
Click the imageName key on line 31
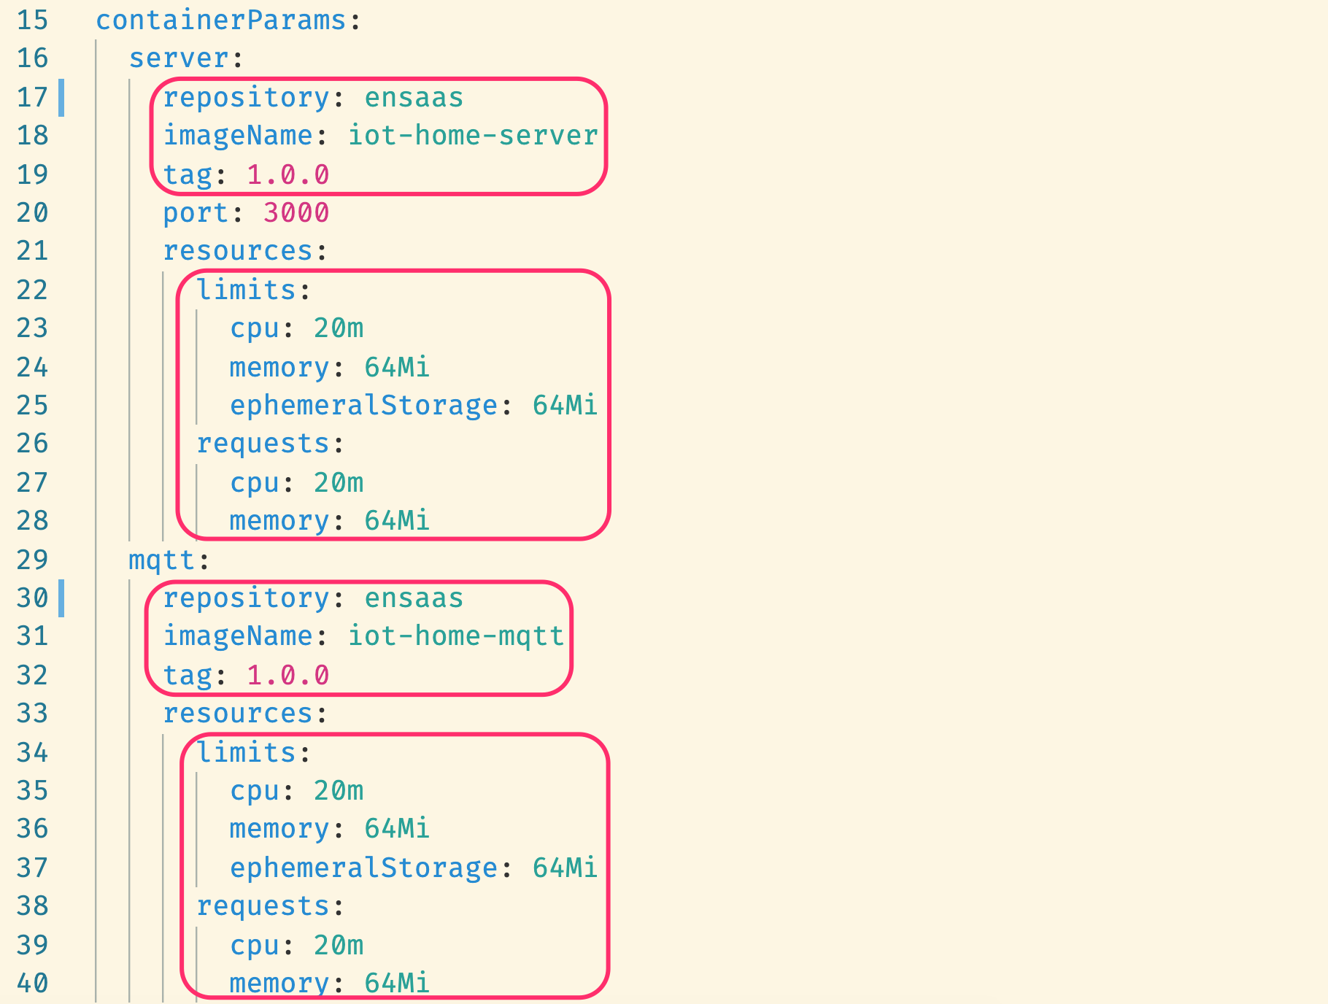coord(238,636)
